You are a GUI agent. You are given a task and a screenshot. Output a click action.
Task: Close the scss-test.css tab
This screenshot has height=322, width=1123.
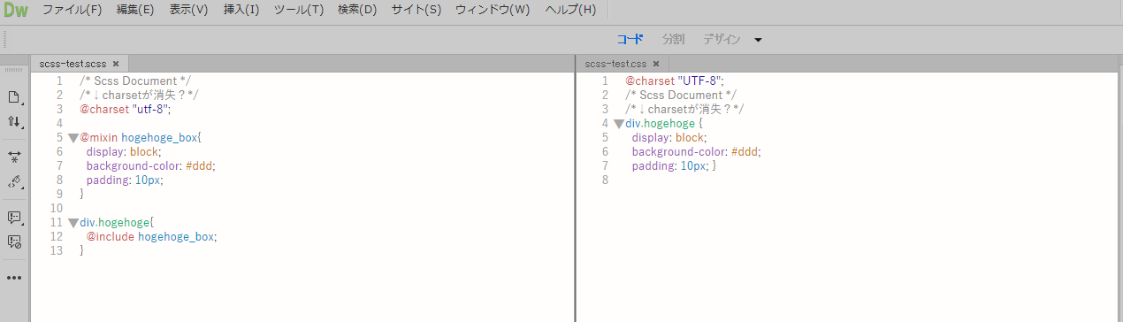point(655,63)
